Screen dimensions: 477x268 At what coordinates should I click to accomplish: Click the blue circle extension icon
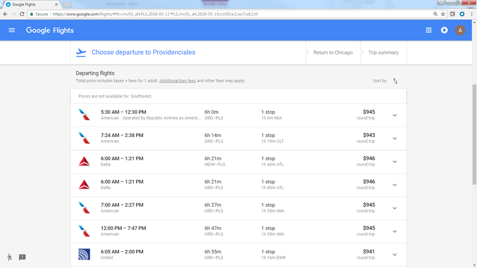coord(462,14)
